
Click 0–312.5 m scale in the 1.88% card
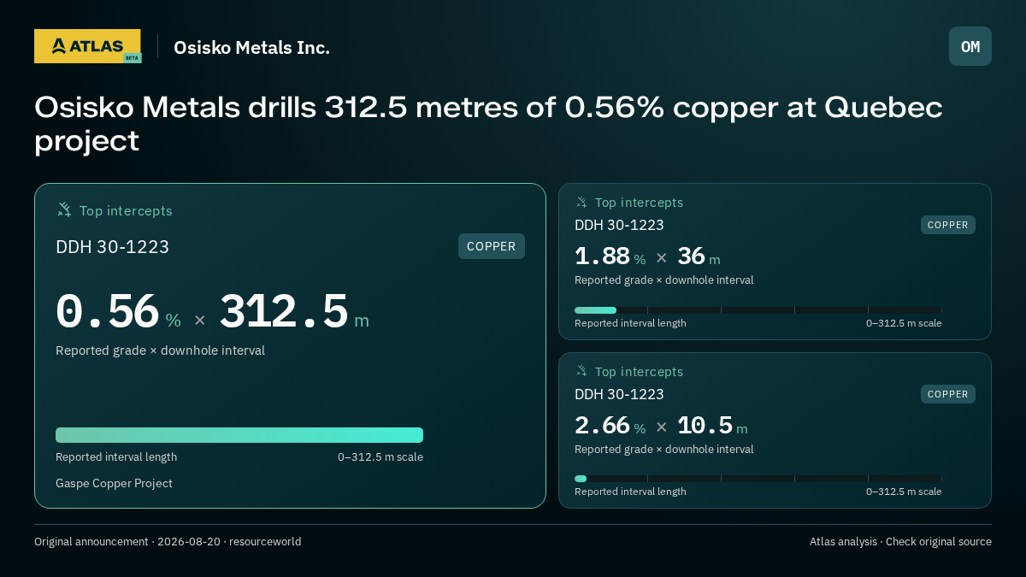coord(904,323)
